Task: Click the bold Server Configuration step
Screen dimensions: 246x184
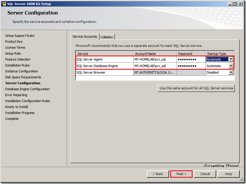Action: click(23, 83)
